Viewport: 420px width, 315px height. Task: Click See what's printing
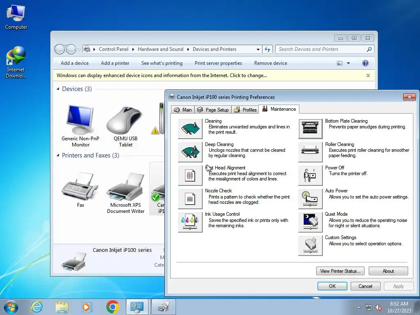click(162, 63)
